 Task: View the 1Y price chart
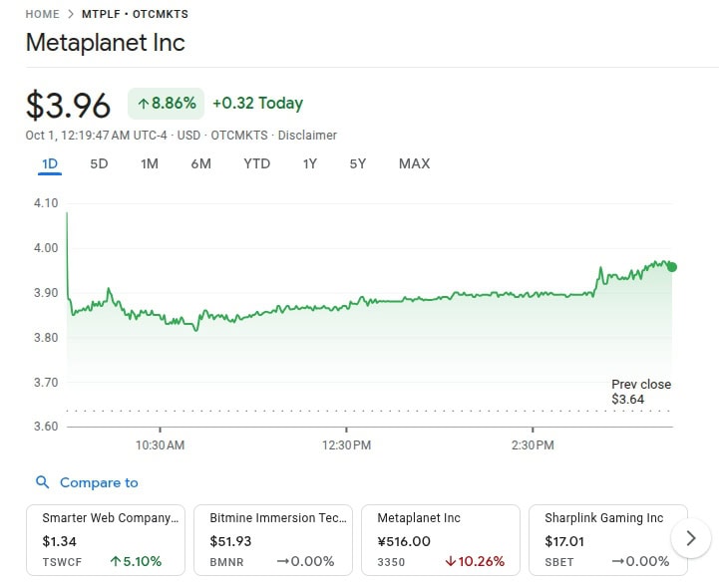coord(310,163)
